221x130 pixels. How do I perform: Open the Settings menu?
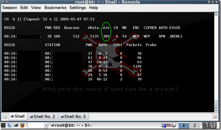point(78,8)
